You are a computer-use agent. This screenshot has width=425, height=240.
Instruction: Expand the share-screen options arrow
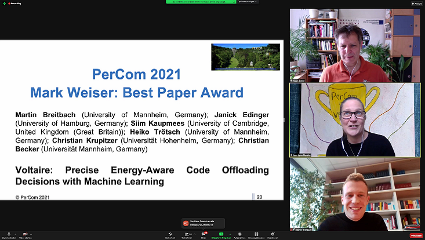coord(230,234)
